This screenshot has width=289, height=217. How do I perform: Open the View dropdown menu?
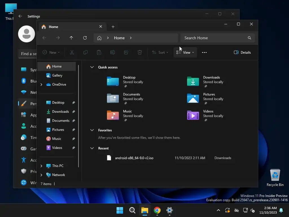pyautogui.click(x=185, y=52)
